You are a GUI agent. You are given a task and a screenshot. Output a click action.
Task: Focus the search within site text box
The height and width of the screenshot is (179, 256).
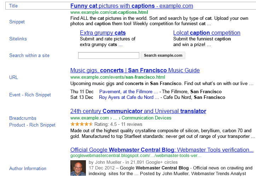click(109, 56)
